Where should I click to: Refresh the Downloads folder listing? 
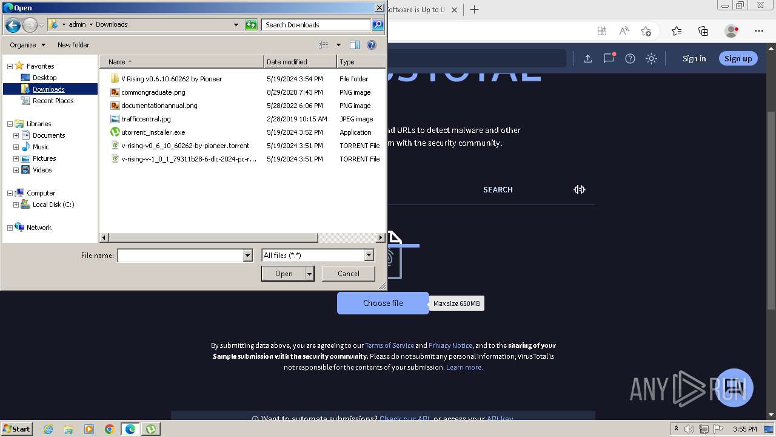(251, 25)
